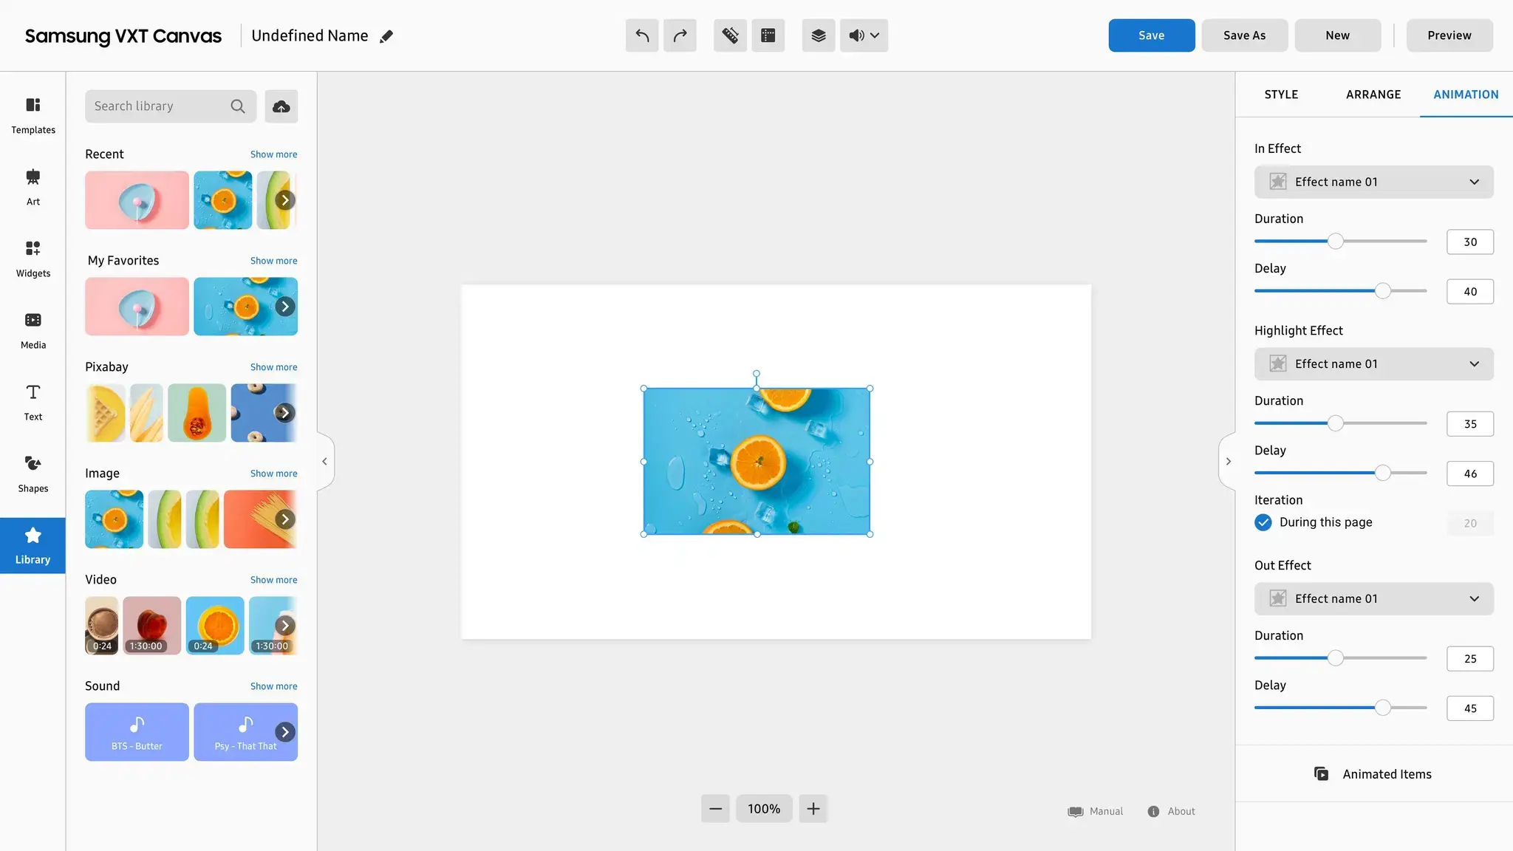Click the redo arrow icon
Image resolution: width=1513 pixels, height=851 pixels.
coord(680,35)
